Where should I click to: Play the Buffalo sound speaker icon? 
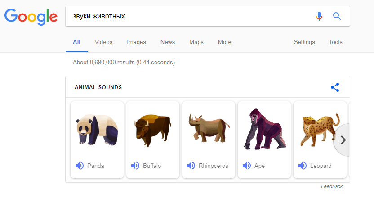(135, 166)
